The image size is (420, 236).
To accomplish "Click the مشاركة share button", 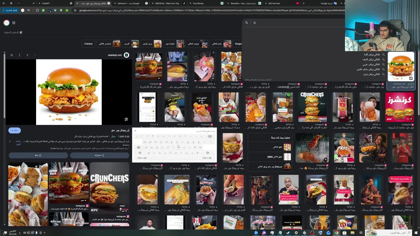I will pos(99,155).
